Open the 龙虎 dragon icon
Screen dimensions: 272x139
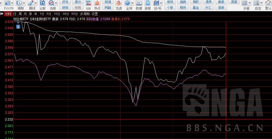[119, 3]
